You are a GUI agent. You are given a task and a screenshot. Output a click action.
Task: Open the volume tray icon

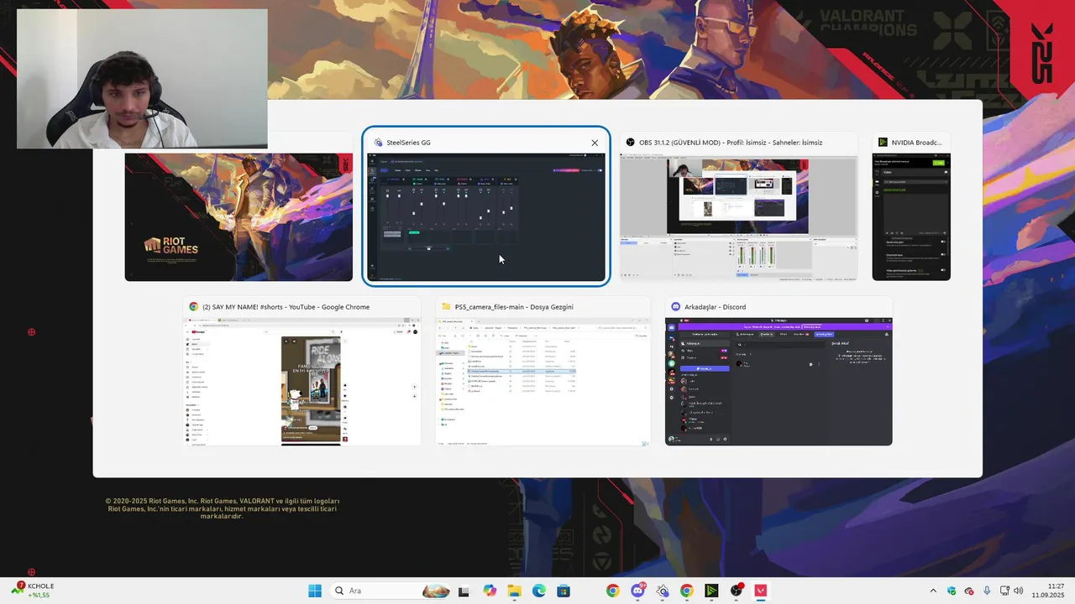pos(1018,591)
